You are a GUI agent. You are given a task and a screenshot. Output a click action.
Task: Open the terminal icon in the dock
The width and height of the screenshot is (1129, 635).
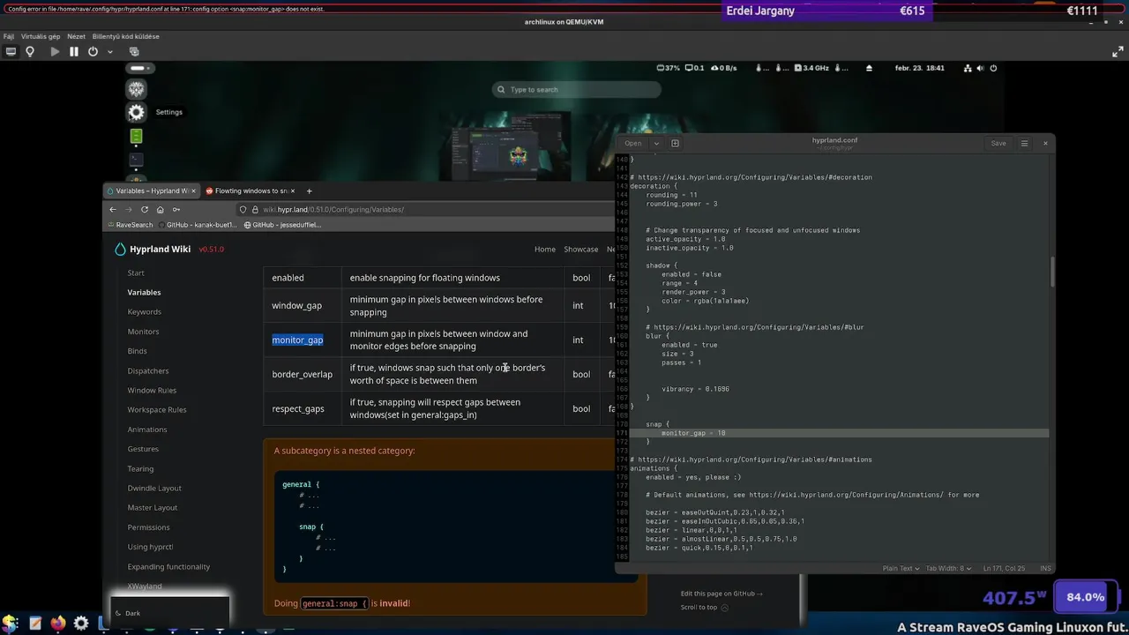pos(136,160)
